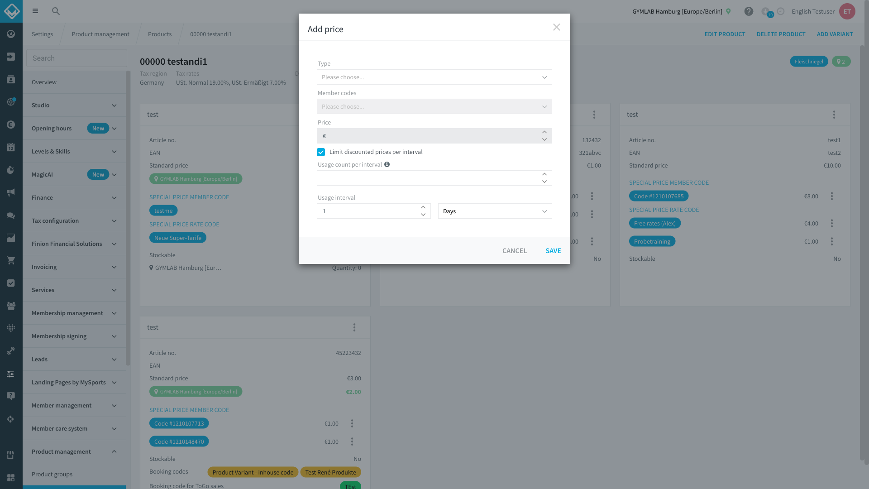
Task: Click SAVE in Add price dialog
Action: pyautogui.click(x=553, y=250)
